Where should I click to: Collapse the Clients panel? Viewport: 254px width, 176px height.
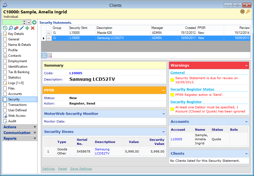[x=246, y=154]
